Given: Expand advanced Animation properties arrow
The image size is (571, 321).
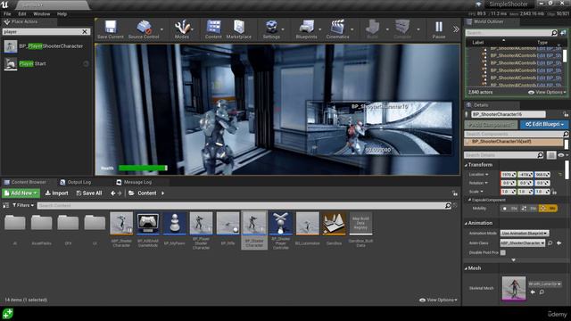Looking at the screenshot, I should [x=514, y=260].
